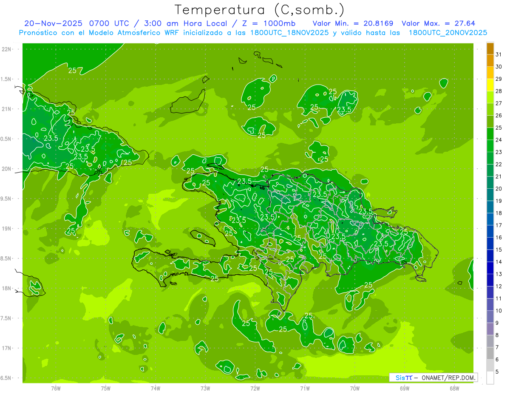Click the '74W' longitude axis label
Screen dimensions: 510x394
(156, 388)
